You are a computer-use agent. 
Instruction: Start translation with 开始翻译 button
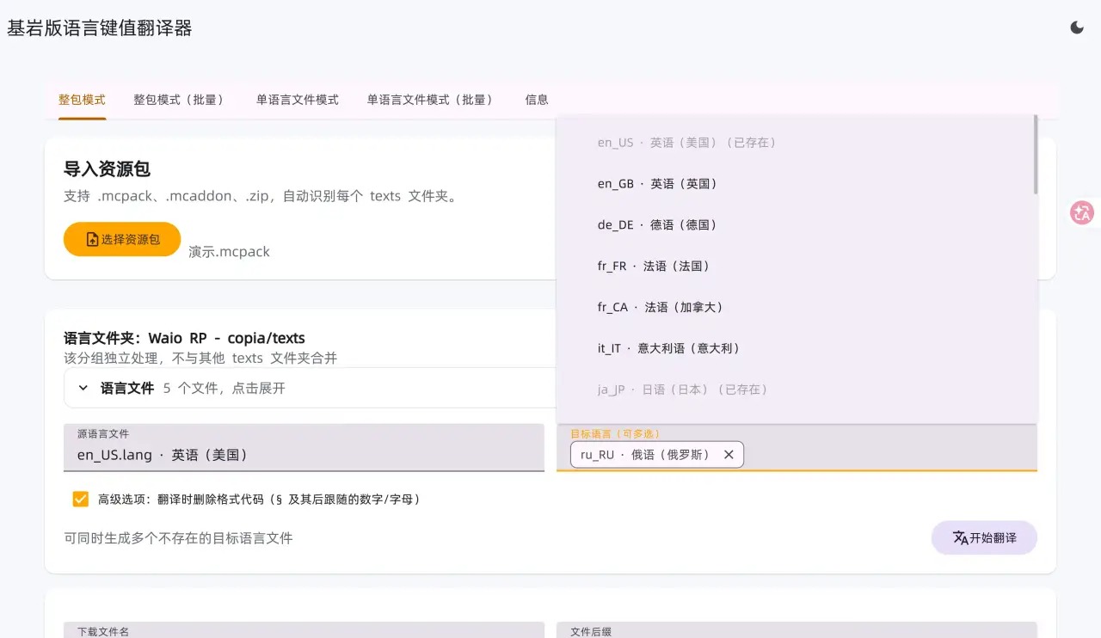pyautogui.click(x=984, y=537)
